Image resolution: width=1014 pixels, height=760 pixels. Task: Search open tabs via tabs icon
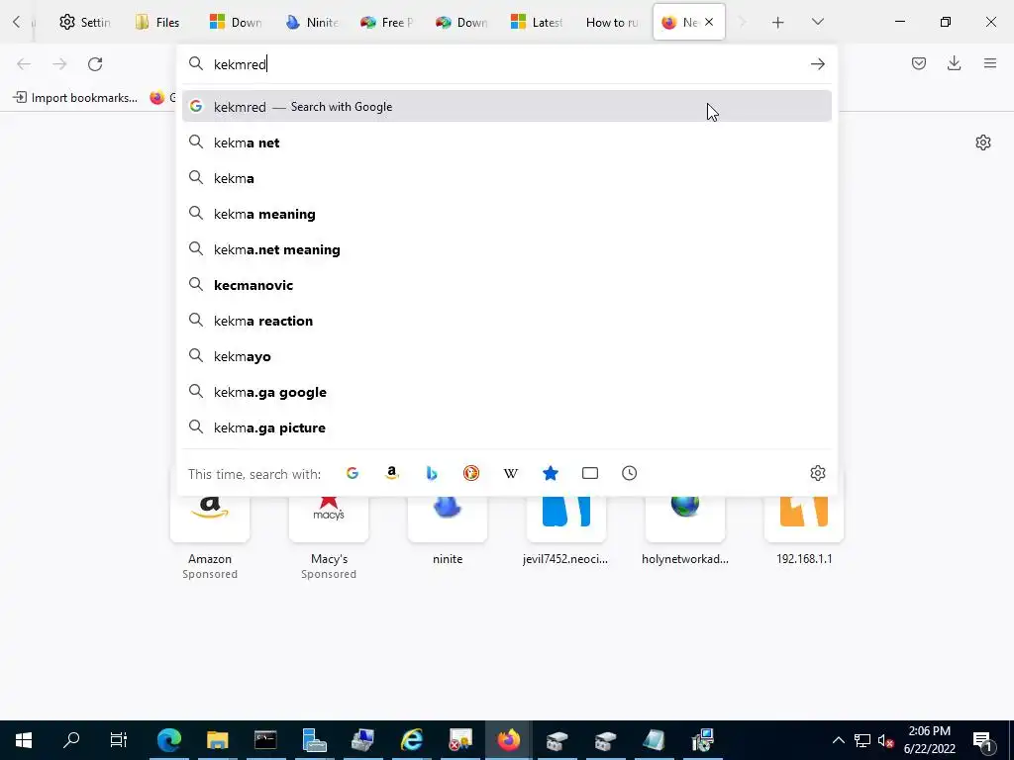pos(590,473)
